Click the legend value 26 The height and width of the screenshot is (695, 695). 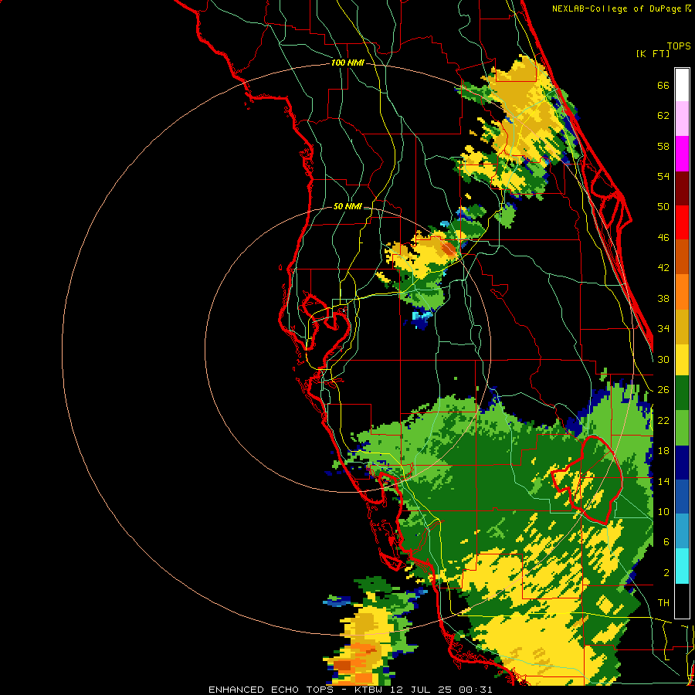point(663,390)
